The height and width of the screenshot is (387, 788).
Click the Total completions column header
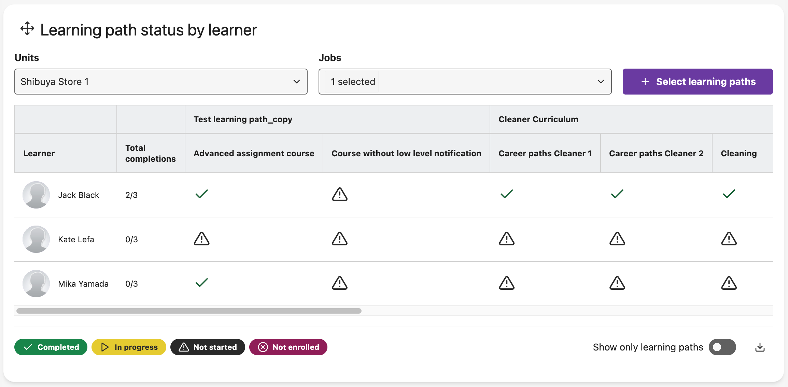pos(150,154)
